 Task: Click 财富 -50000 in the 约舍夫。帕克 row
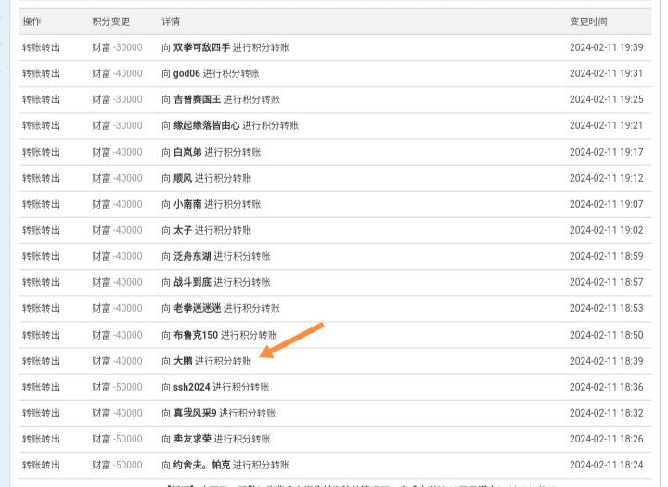click(x=117, y=465)
